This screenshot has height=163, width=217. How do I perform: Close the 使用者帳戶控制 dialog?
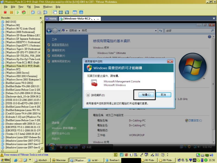pos(170,61)
